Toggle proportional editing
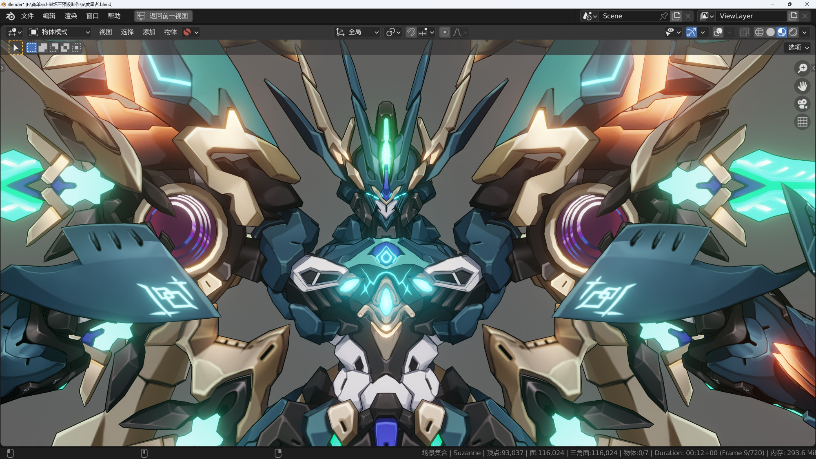Viewport: 816px width, 459px height. click(445, 32)
